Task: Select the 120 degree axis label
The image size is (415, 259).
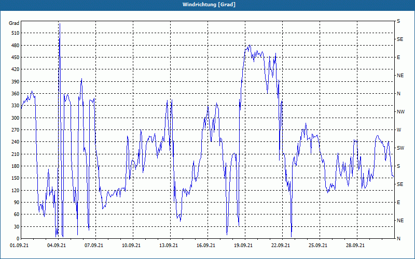Action: pos(16,190)
